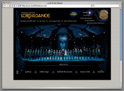Open the gallery section
Viewport: 124px width, 91px height.
pyautogui.click(x=28, y=72)
